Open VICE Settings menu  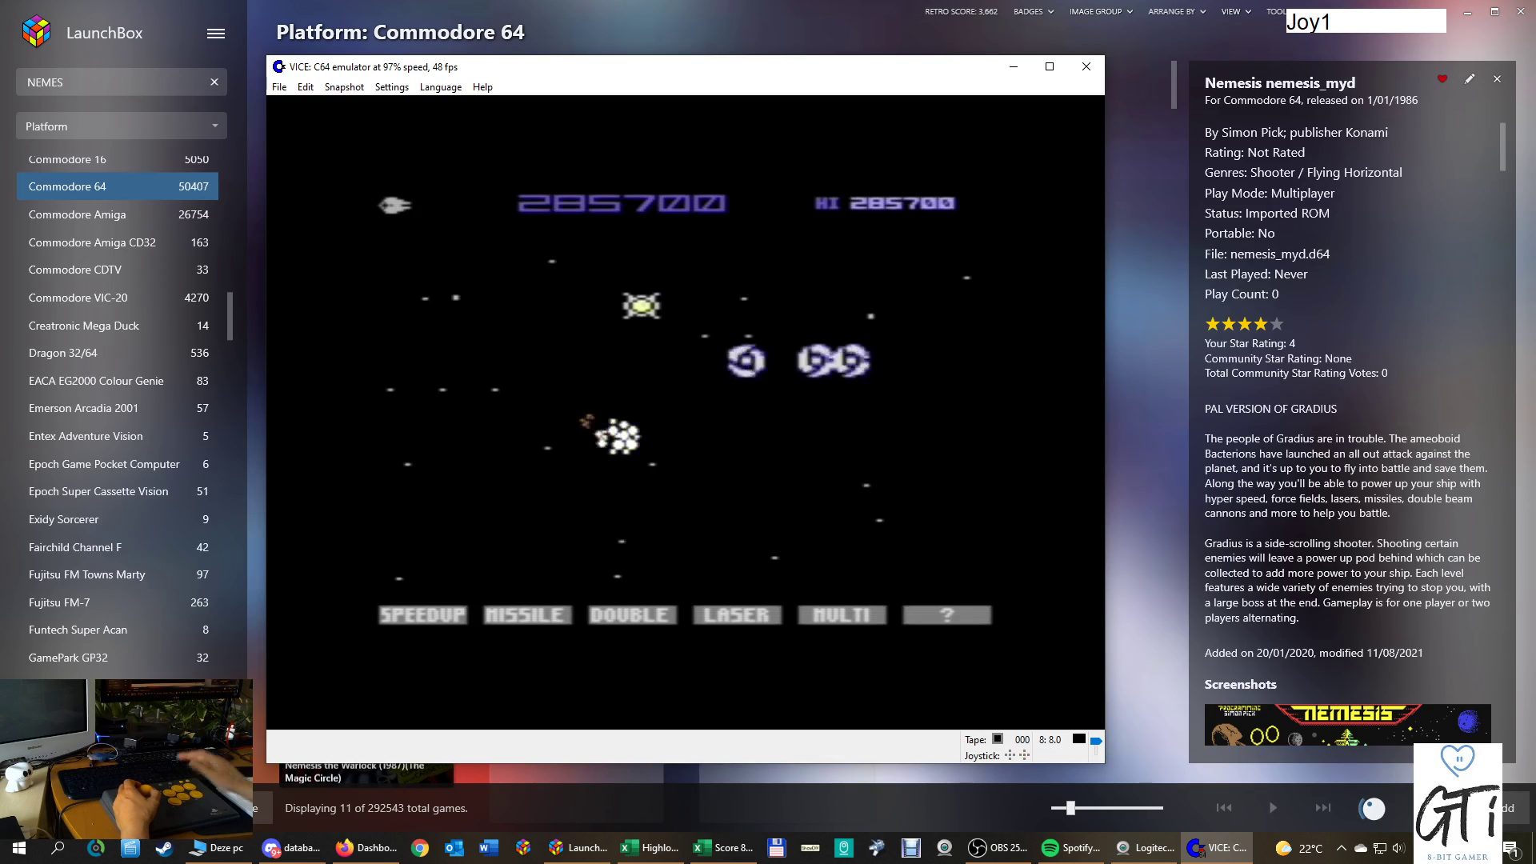pyautogui.click(x=391, y=87)
